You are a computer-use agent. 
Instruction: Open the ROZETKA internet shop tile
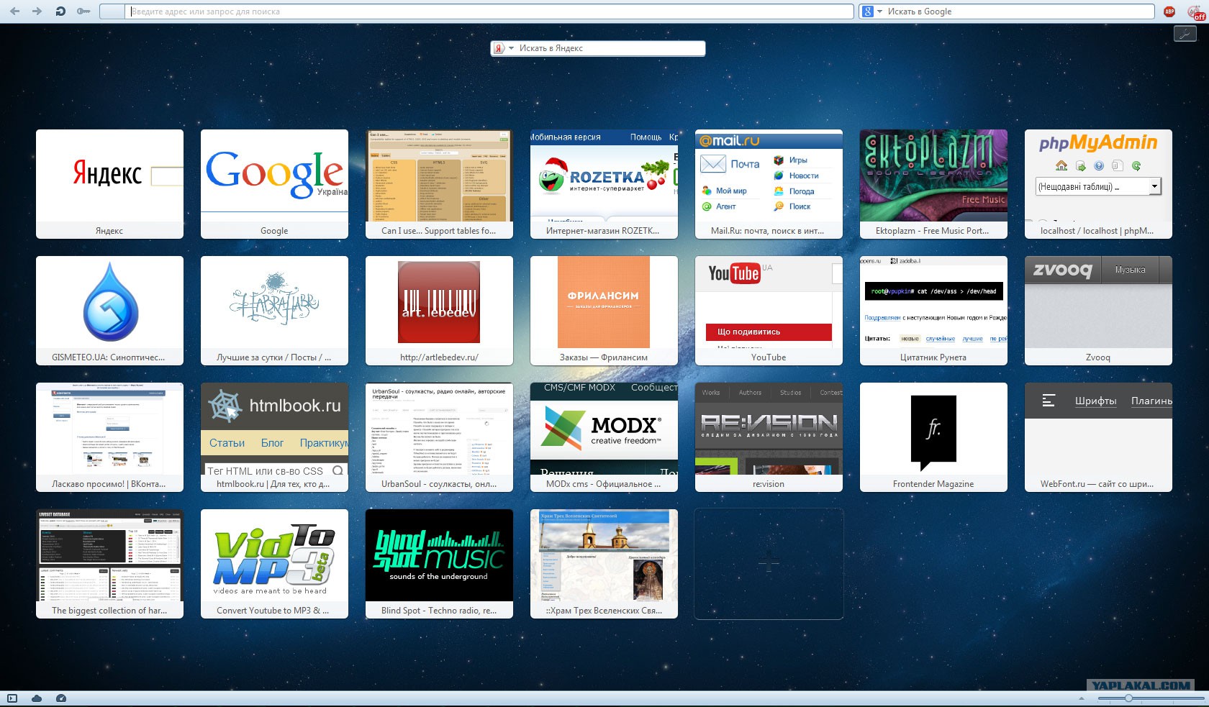[604, 184]
